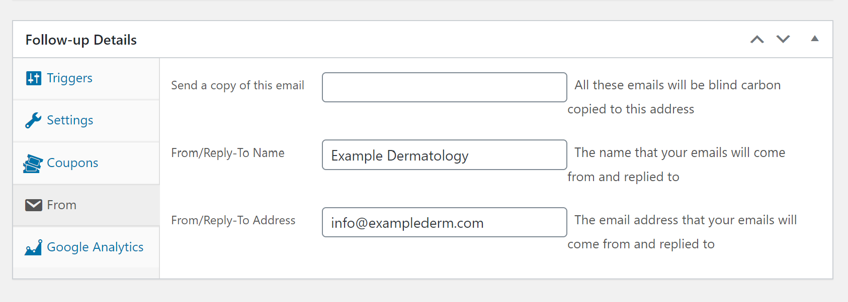848x302 pixels.
Task: Click the "From/Reply-To Address" label
Action: (x=233, y=220)
